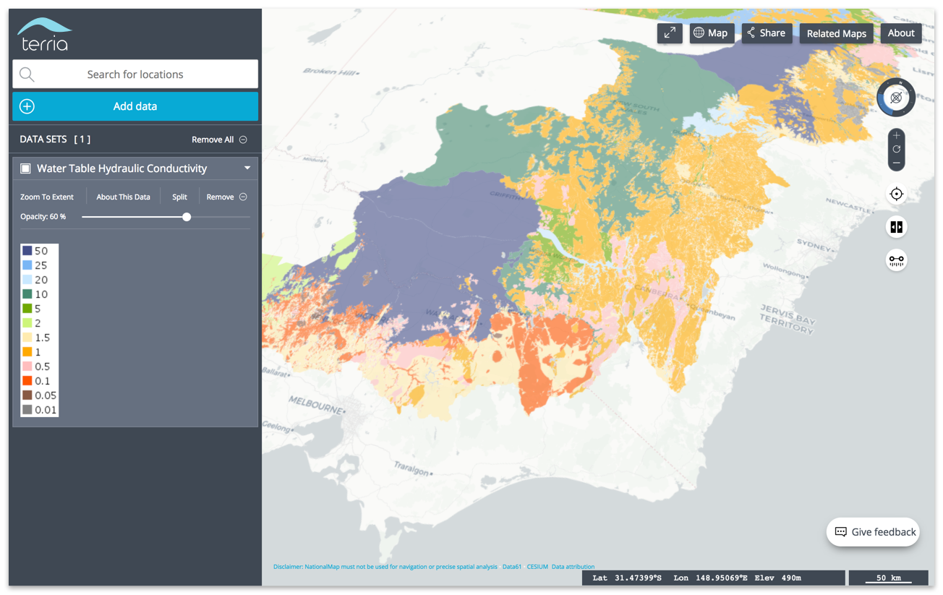
Task: Click the opacity slider handle
Action: point(187,217)
